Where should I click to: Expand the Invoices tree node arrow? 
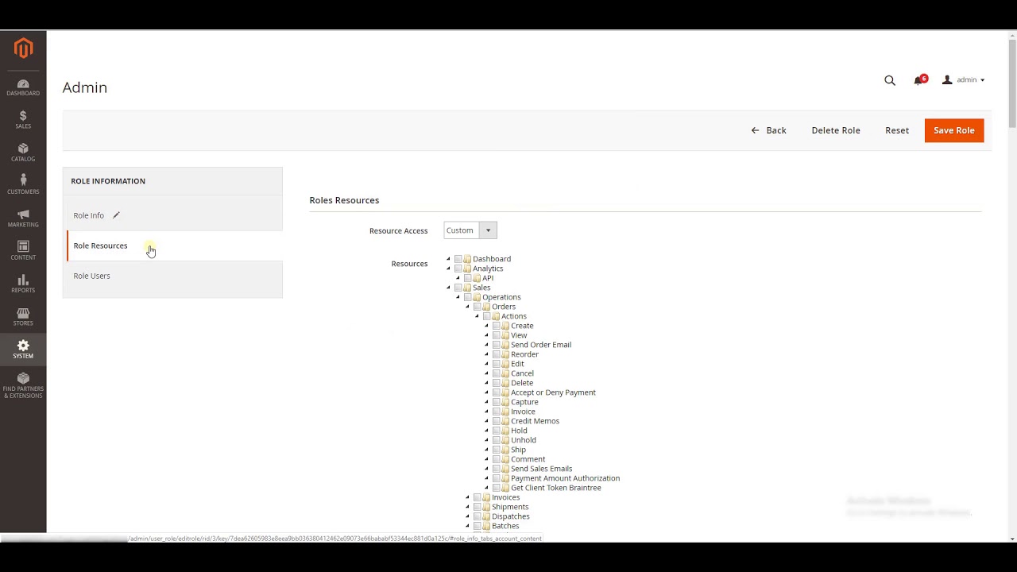click(x=467, y=497)
